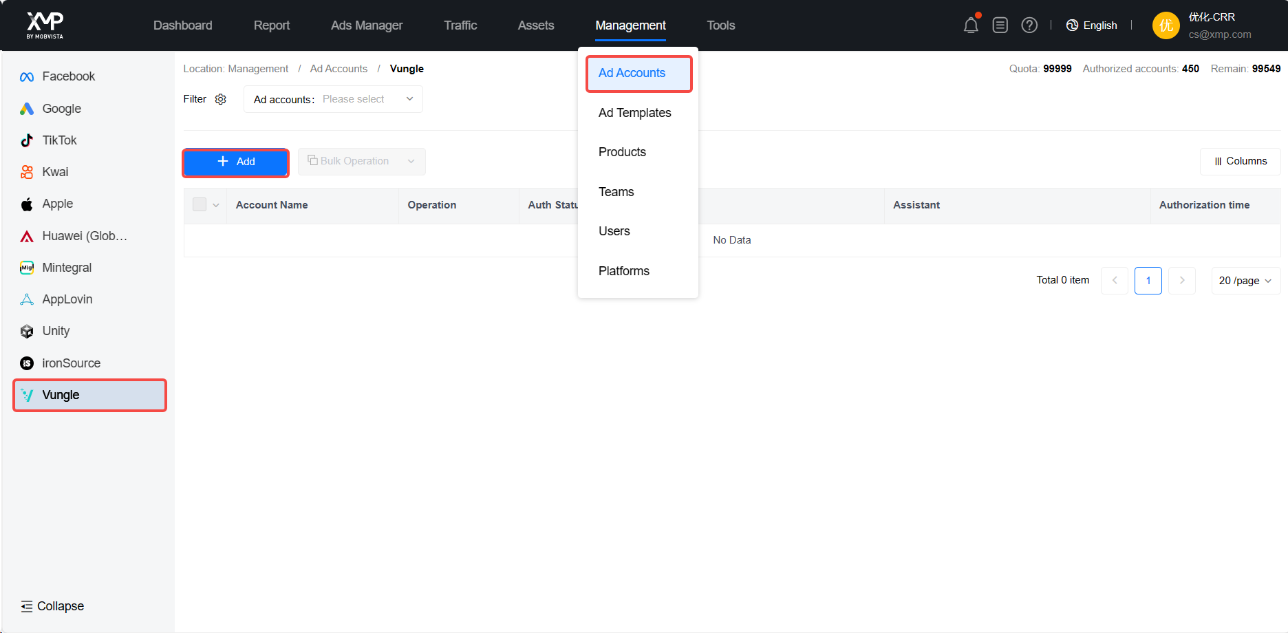Click the Mintegral icon in sidebar
This screenshot has height=633, width=1288.
point(27,268)
